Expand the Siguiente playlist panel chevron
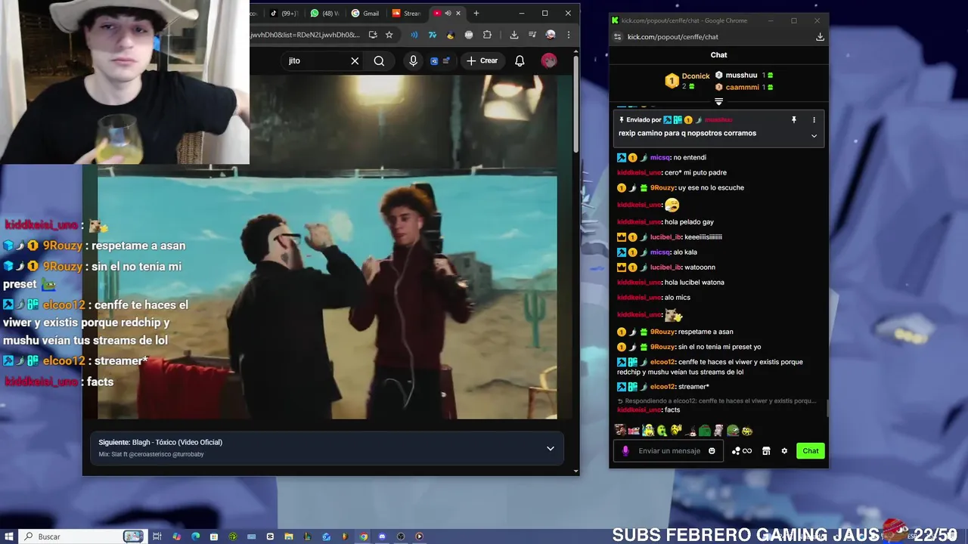The width and height of the screenshot is (968, 544). click(551, 448)
